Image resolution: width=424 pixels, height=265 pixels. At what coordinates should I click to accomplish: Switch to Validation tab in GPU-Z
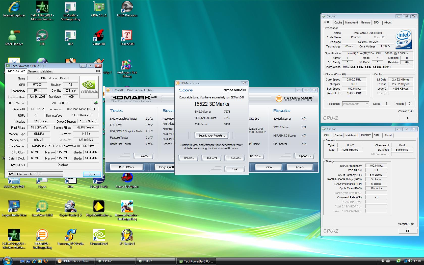tap(46, 71)
